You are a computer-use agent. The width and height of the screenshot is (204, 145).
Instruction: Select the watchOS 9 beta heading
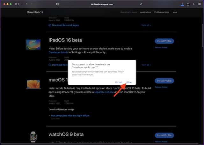[66, 134]
